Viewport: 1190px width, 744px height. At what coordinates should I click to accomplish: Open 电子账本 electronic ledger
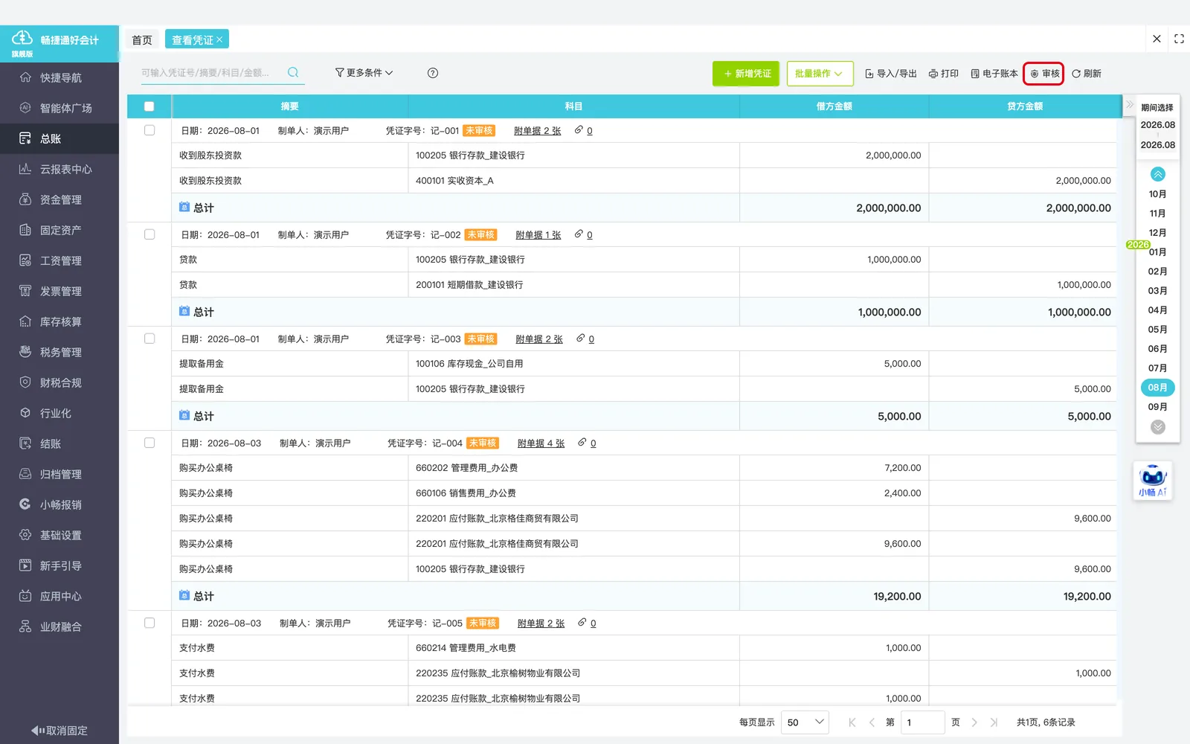994,74
